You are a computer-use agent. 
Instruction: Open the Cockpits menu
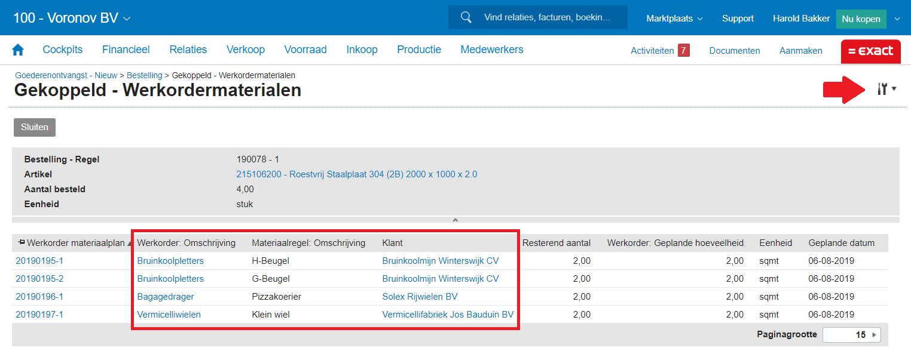[63, 50]
